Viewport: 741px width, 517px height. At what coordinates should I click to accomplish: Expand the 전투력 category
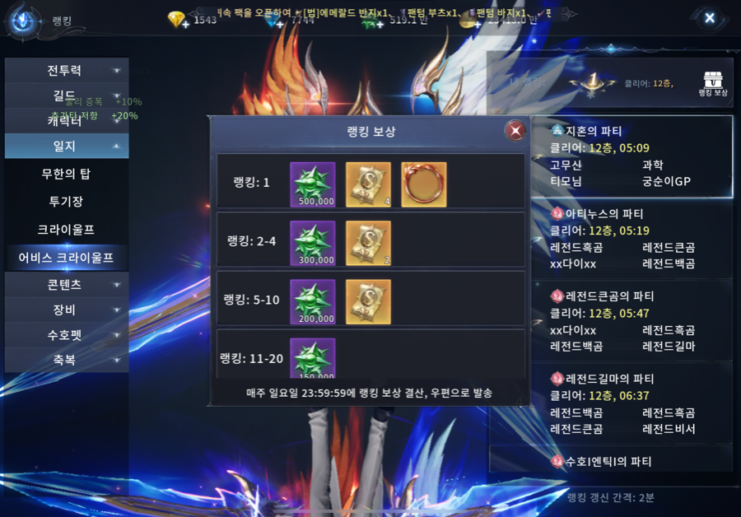click(x=67, y=71)
